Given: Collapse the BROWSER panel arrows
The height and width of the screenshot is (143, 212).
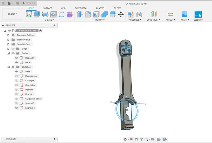Looking at the screenshot, I should tap(3, 25).
